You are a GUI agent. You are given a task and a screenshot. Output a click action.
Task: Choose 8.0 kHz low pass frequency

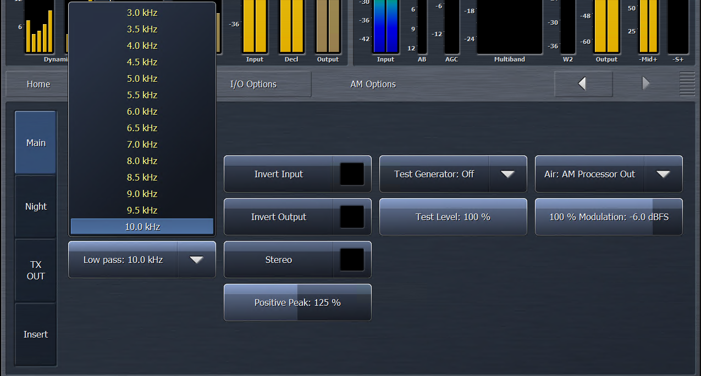(142, 161)
